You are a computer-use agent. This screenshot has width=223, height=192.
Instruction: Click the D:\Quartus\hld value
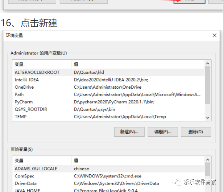(89, 73)
